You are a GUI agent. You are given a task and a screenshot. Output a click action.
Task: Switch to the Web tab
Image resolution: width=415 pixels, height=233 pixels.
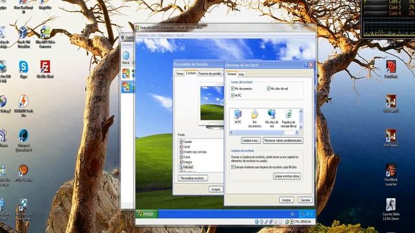click(x=241, y=75)
